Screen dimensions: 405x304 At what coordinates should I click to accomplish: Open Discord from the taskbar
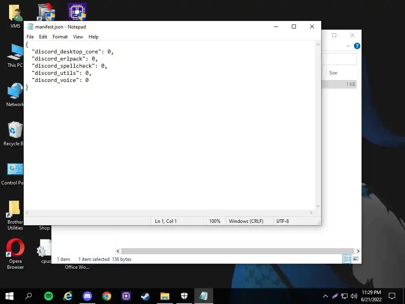coord(87,296)
